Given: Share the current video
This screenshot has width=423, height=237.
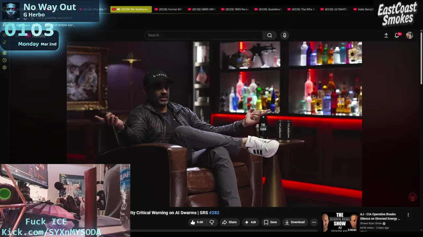Looking at the screenshot, I should point(229,222).
